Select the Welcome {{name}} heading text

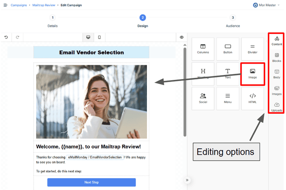click(88, 147)
